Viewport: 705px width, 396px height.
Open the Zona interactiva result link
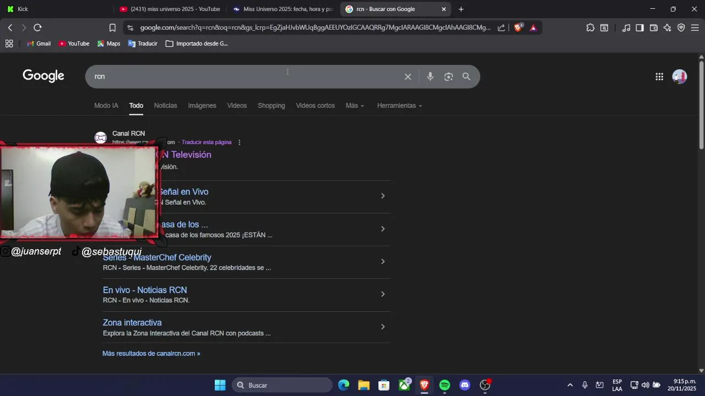click(132, 323)
